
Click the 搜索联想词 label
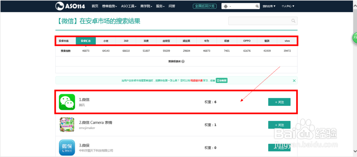[x=175, y=62]
